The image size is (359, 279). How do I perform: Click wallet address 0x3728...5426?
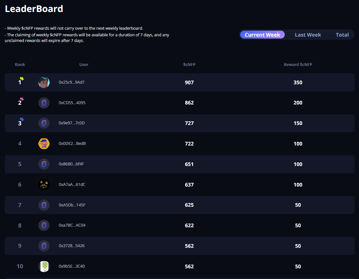72,246
